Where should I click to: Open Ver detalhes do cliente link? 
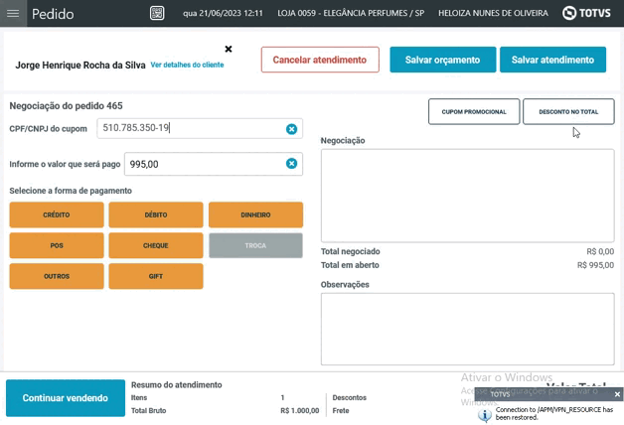(x=187, y=65)
